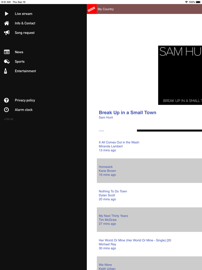The height and width of the screenshot is (270, 202).
Task: Click Michael Ray artist text
Action: pyautogui.click(x=107, y=244)
